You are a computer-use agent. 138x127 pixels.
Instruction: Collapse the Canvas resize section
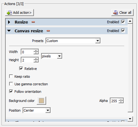coord(9,31)
